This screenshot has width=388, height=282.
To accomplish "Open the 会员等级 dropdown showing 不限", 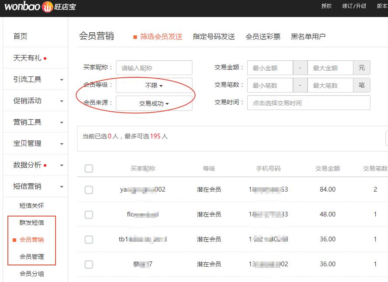I will click(154, 85).
